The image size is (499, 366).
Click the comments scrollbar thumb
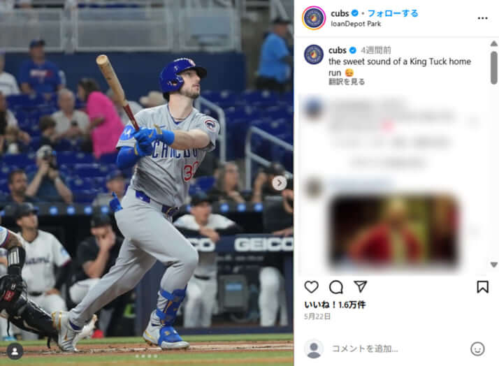[x=493, y=68]
